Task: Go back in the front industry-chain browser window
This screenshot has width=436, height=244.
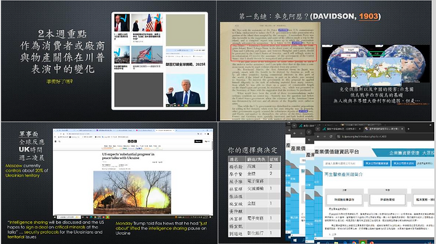Action: pos(318,137)
